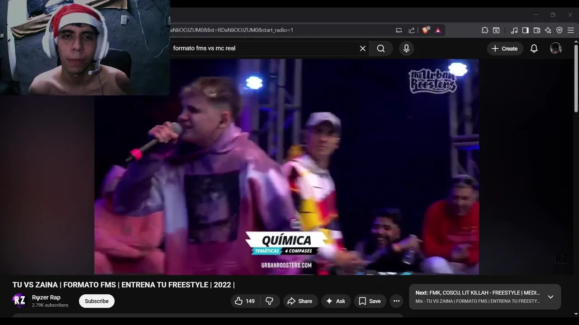The image size is (579, 325).
Task: Click the browser address bar URL
Action: click(232, 30)
